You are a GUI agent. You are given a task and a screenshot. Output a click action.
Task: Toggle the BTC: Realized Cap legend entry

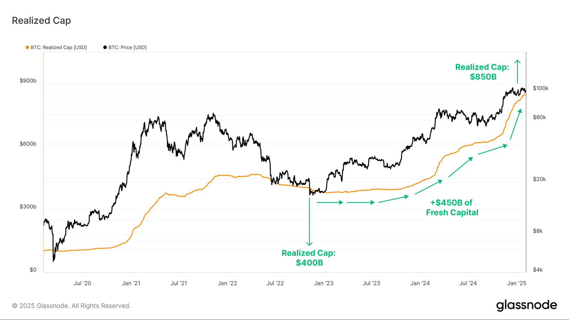[56, 47]
